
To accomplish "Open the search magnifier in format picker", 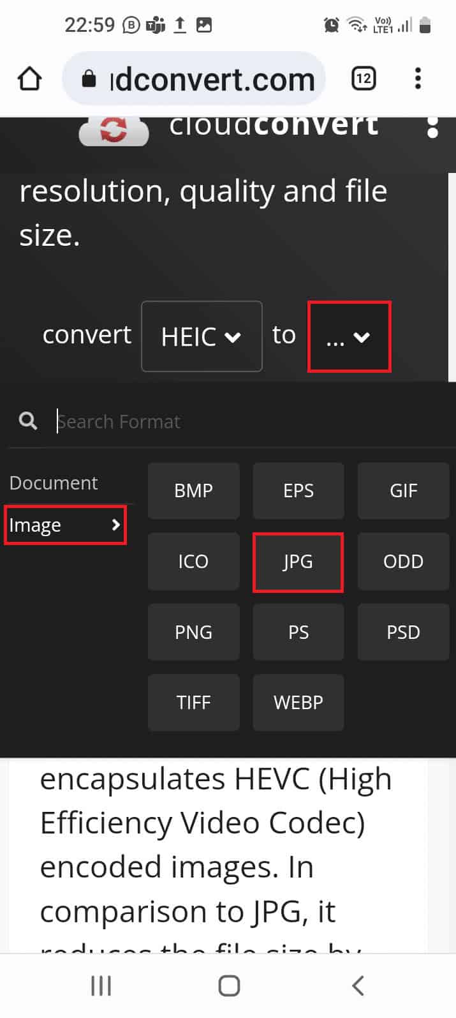I will pyautogui.click(x=27, y=421).
